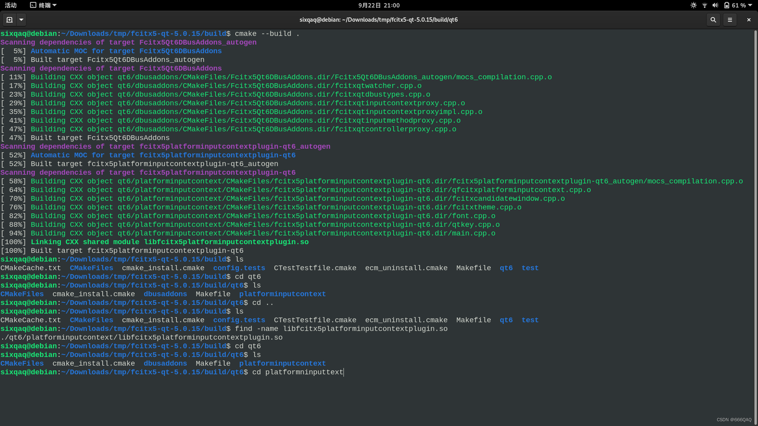This screenshot has height=426, width=758.
Task: Open the 9月22日 21:00 clock calendar
Action: click(379, 5)
